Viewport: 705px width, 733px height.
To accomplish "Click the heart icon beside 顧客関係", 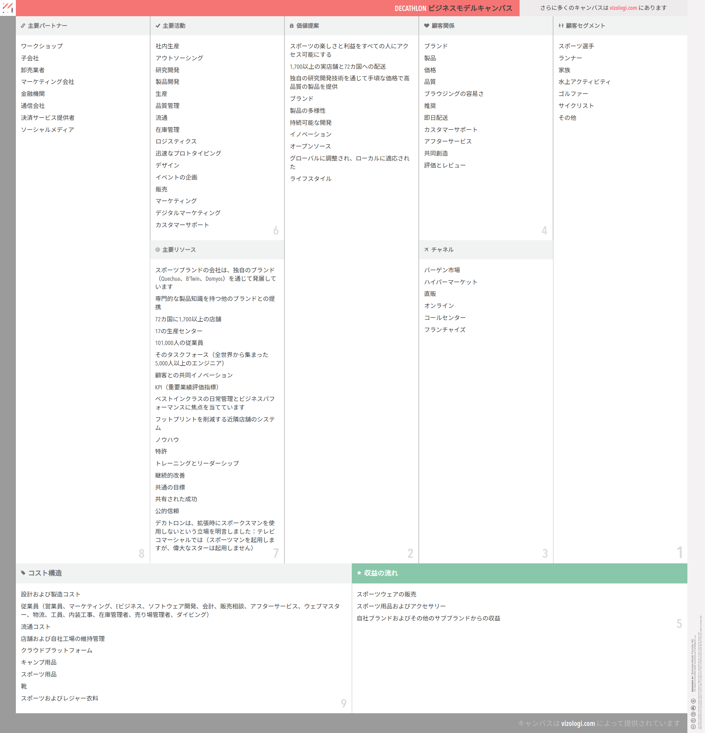I will 427,26.
